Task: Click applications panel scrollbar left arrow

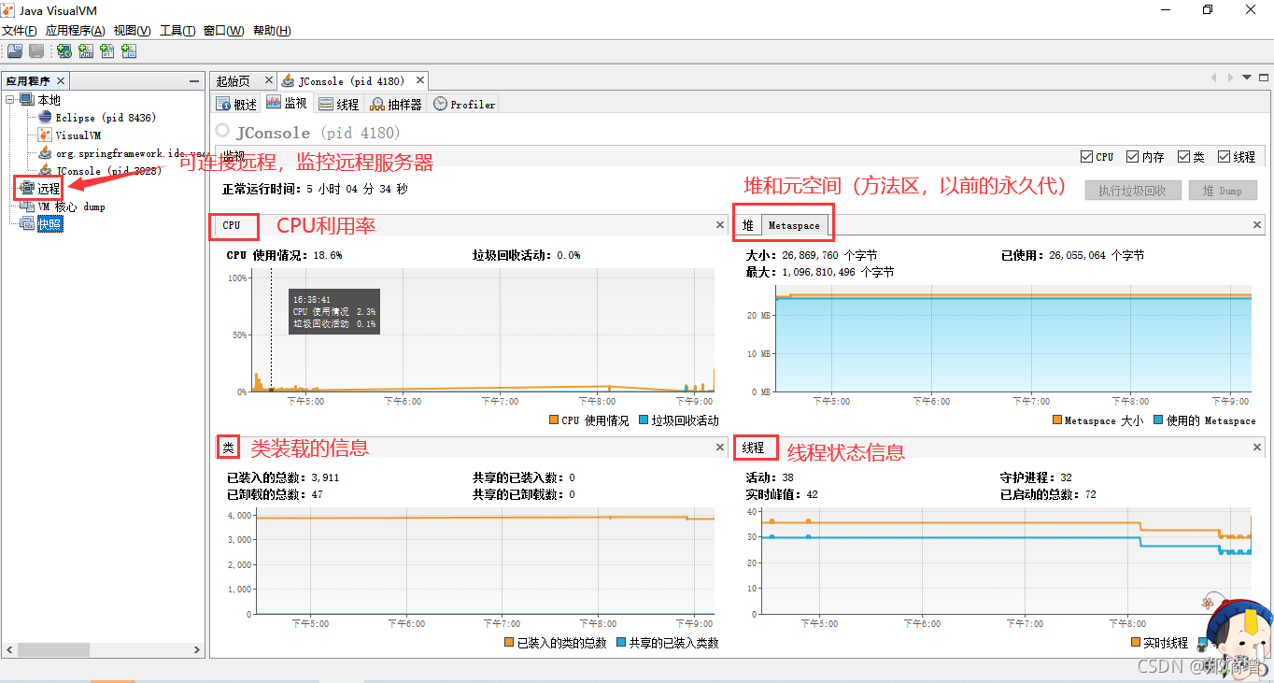Action: tap(9, 649)
